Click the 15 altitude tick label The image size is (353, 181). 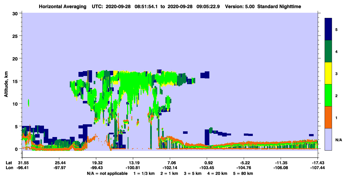click(x=16, y=81)
